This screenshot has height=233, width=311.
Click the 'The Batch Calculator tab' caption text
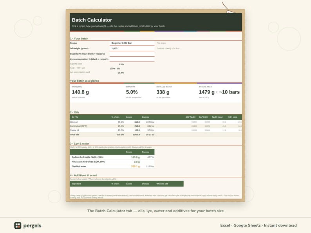pos(155,211)
